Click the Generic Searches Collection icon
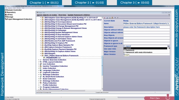 pyautogui.click(x=41, y=60)
